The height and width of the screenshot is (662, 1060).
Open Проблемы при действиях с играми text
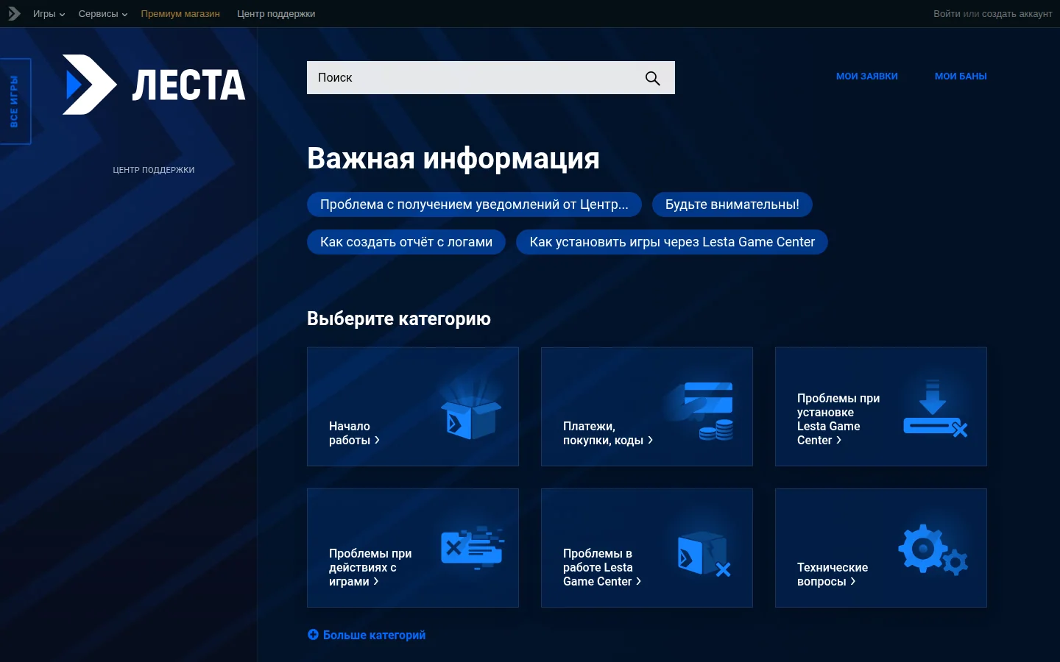click(370, 567)
